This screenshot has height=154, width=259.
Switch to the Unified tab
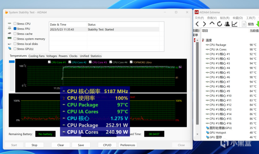(85, 56)
